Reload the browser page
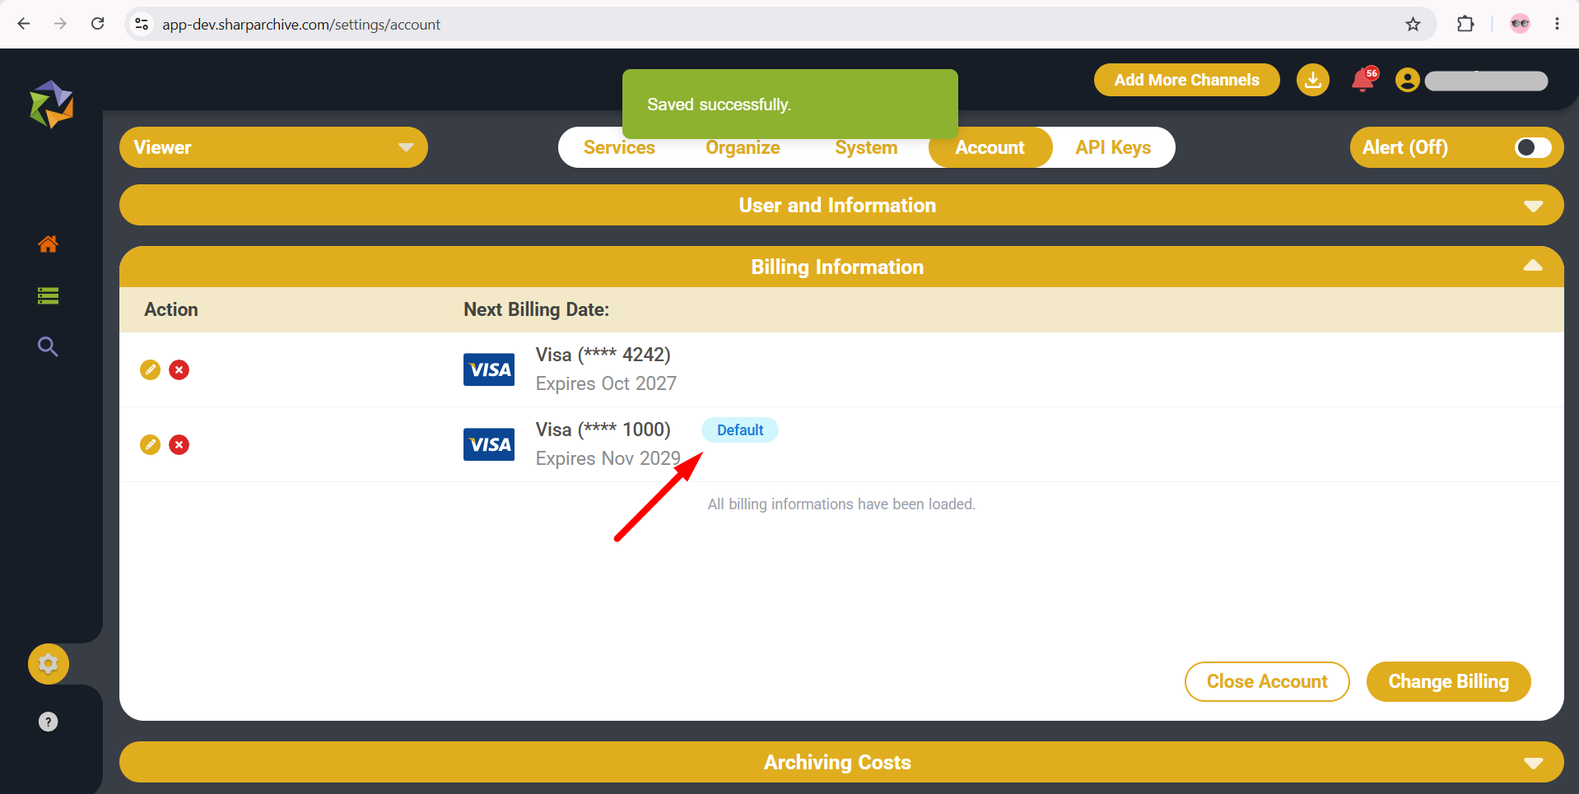The height and width of the screenshot is (794, 1579). [97, 24]
